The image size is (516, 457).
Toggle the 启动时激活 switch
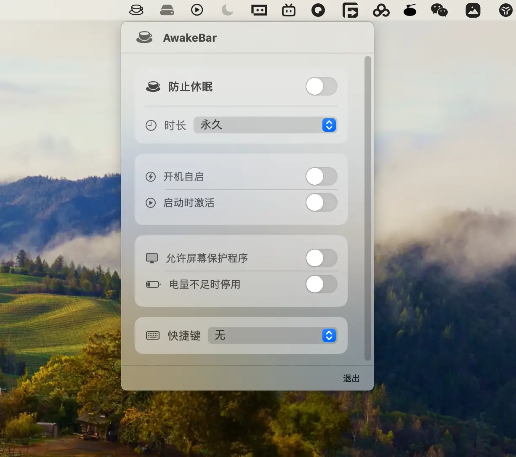click(x=322, y=203)
